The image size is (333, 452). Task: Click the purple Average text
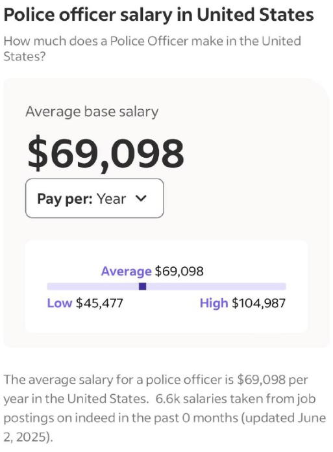click(x=126, y=271)
